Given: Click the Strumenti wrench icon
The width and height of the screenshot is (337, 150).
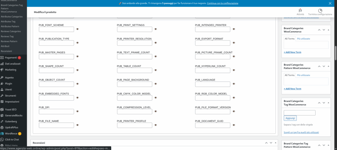Looking at the screenshot, I should 2,95.
